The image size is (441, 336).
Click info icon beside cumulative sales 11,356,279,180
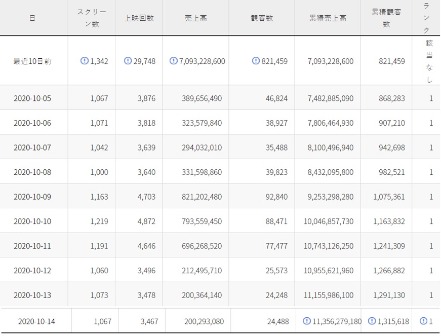[x=306, y=321]
